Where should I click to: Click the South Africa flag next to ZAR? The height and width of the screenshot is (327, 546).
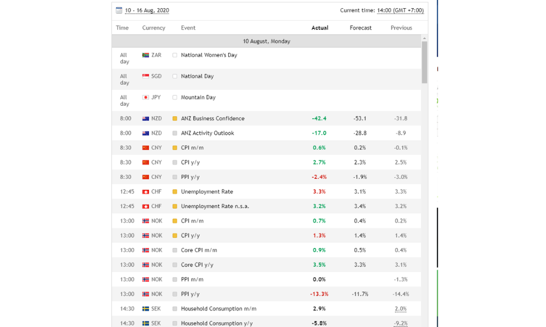[x=146, y=55]
